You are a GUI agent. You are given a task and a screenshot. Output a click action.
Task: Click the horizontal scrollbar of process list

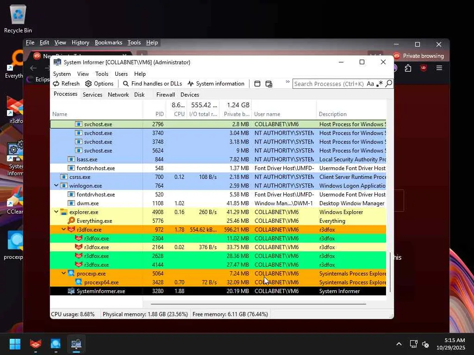(x=258, y=304)
